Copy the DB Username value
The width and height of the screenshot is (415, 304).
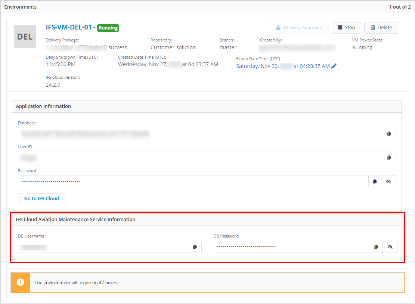tap(195, 247)
